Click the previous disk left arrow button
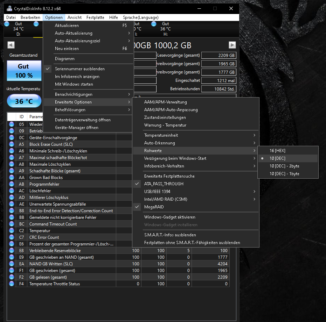 (x=11, y=45)
